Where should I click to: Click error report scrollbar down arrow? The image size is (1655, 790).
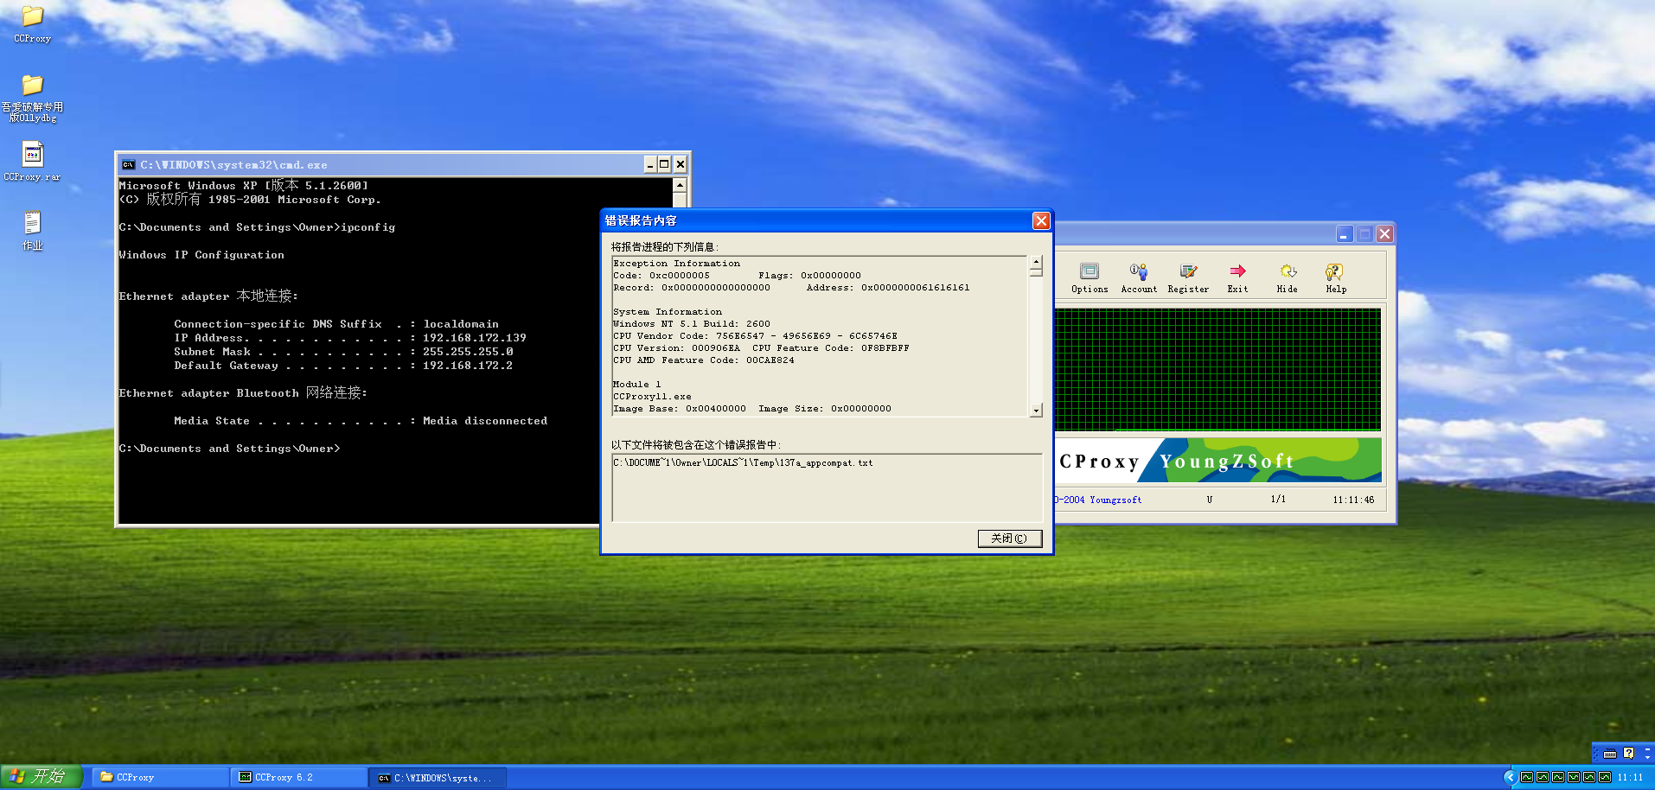[x=1036, y=411]
